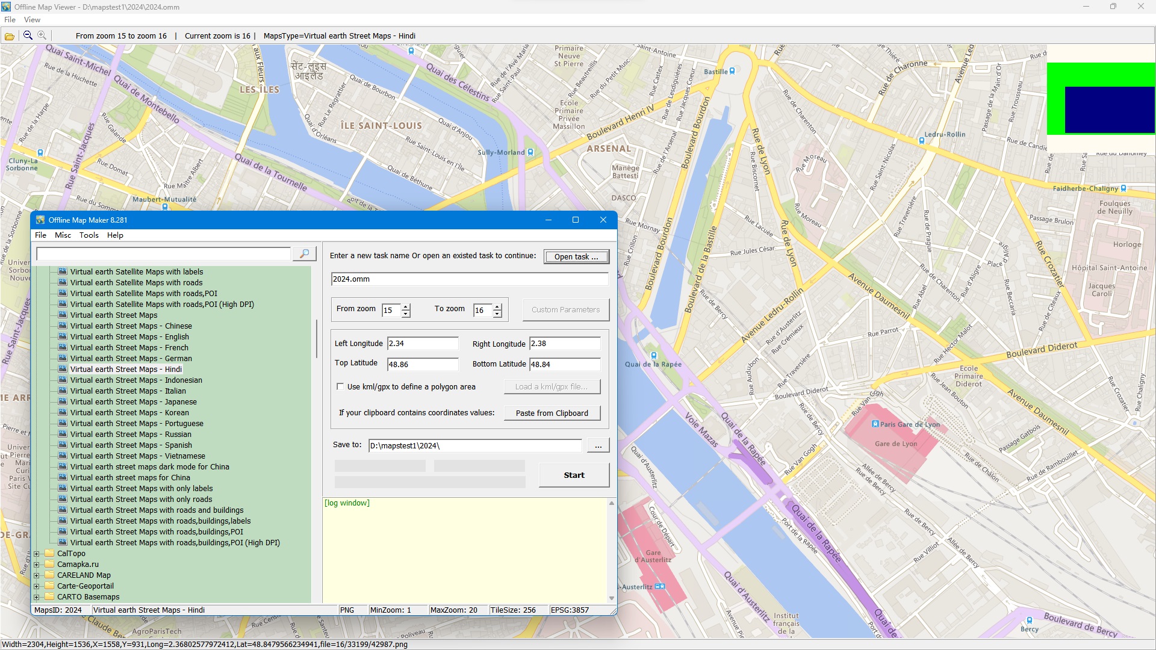Click icon for Virtual earth Street Maps - Vietnamese
The width and height of the screenshot is (1156, 650).
63,456
